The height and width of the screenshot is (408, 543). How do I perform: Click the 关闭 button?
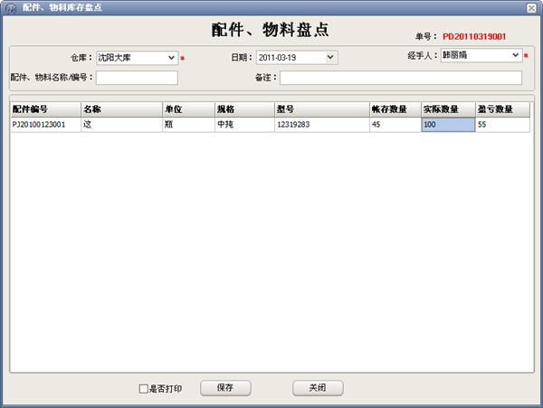(x=318, y=388)
